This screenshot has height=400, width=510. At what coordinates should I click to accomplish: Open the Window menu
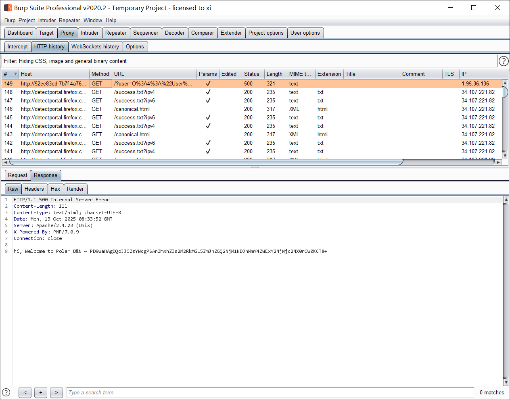(93, 21)
